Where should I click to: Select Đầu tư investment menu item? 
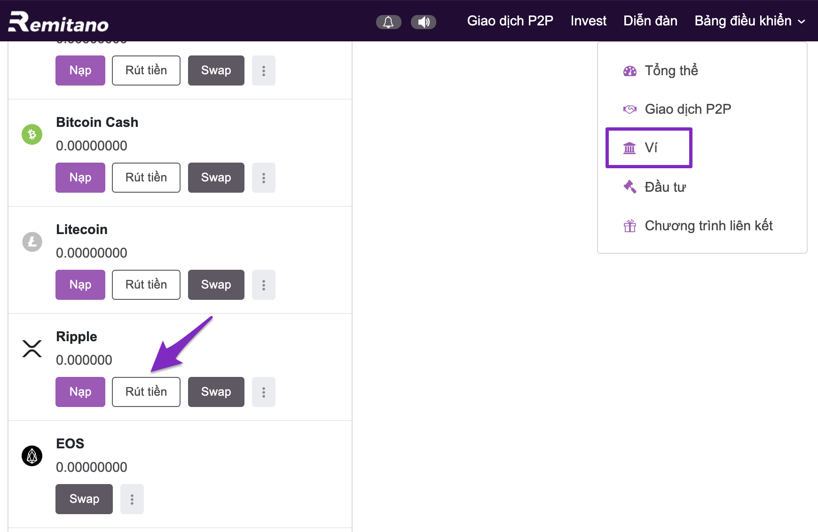(665, 187)
